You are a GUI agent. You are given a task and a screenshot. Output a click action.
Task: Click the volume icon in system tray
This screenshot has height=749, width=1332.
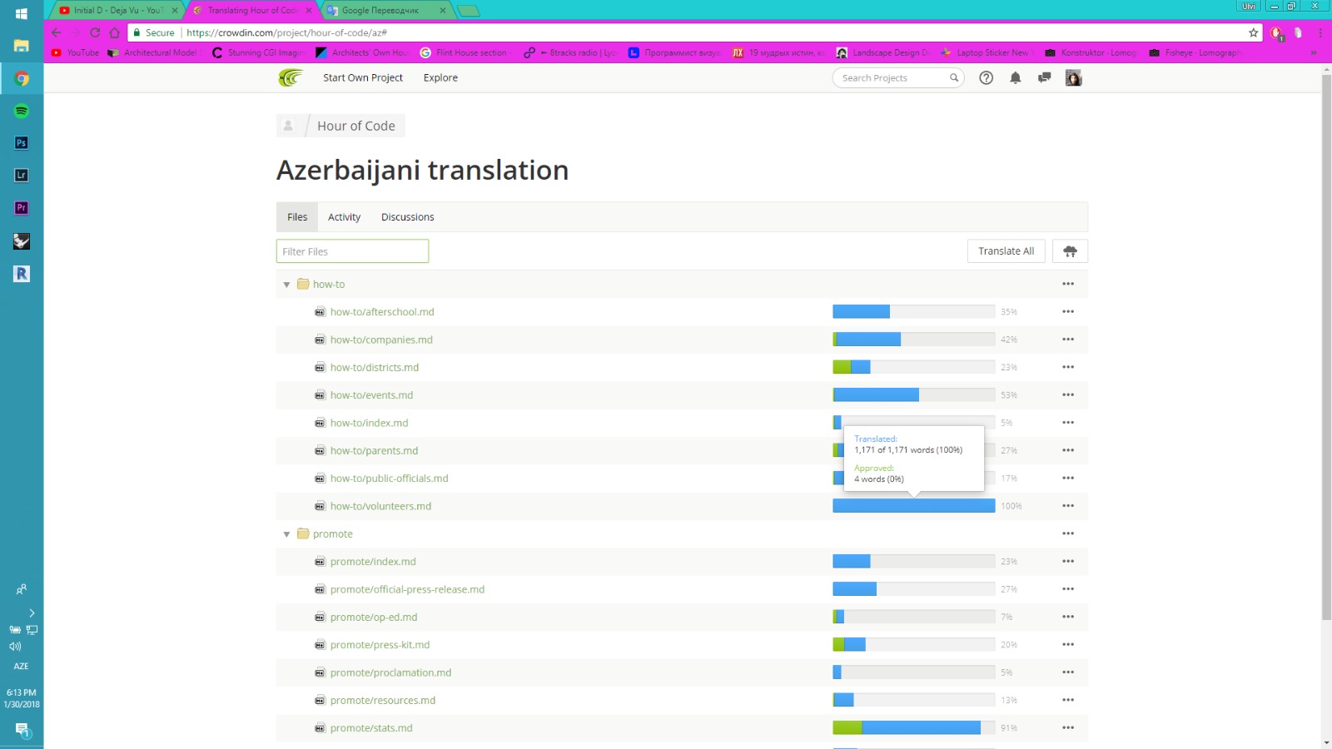[15, 647]
